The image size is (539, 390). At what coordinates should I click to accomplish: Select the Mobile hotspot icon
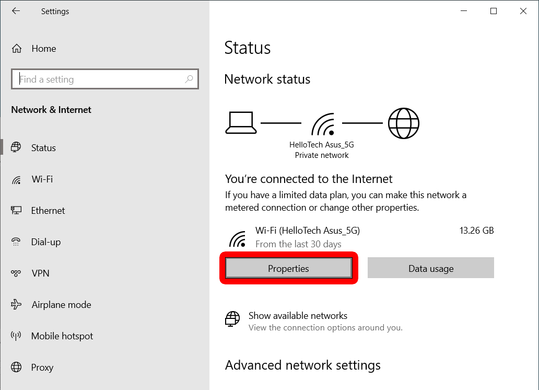tap(17, 336)
